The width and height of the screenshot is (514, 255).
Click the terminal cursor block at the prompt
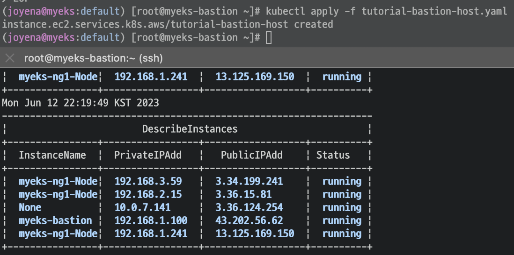tap(268, 37)
